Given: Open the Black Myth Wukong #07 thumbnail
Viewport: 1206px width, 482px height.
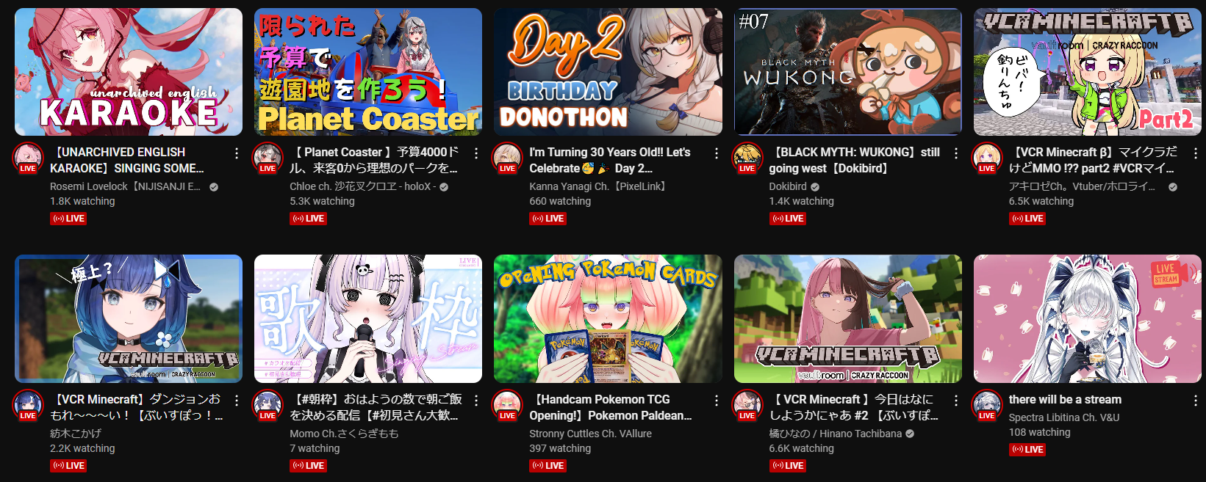Looking at the screenshot, I should [848, 72].
